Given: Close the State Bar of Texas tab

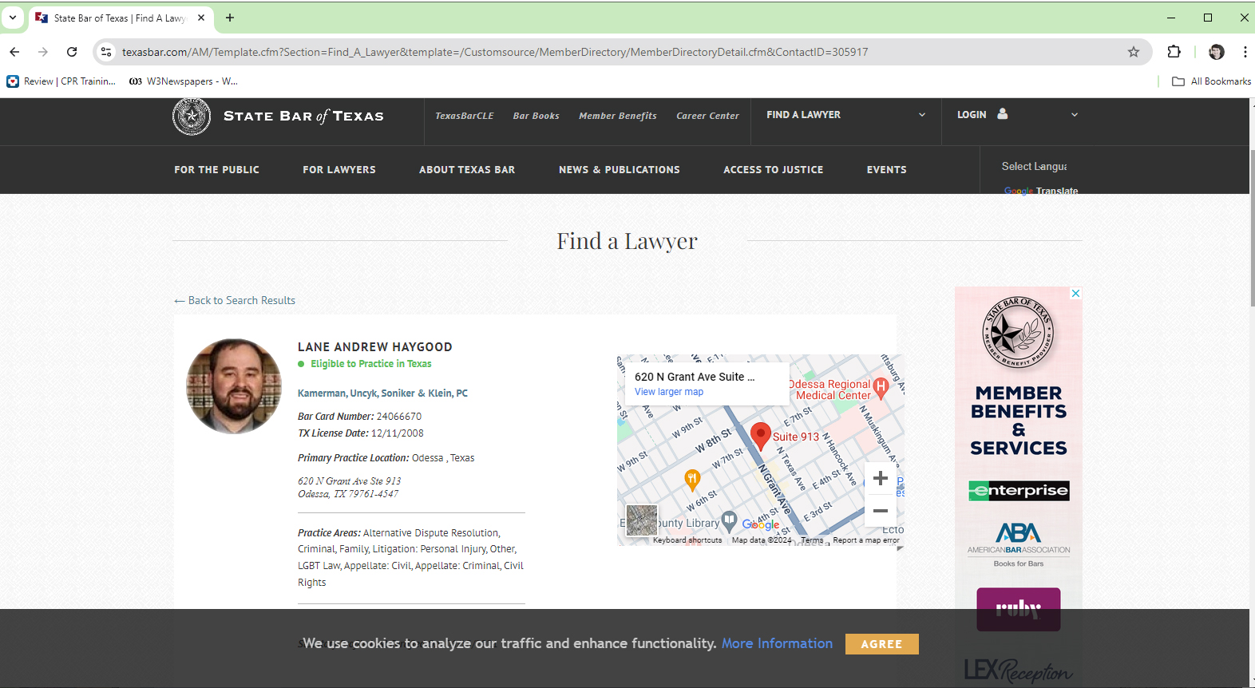Looking at the screenshot, I should click(201, 18).
